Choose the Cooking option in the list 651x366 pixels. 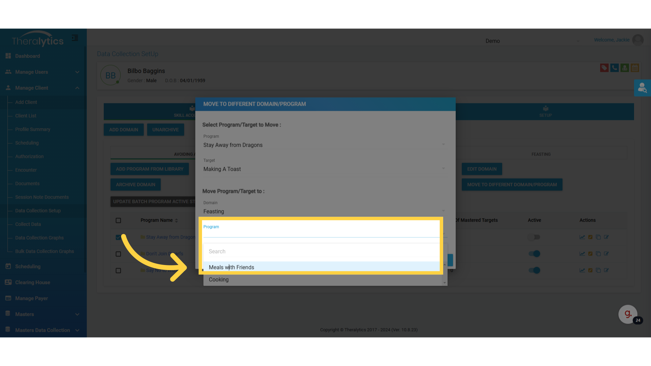(219, 280)
